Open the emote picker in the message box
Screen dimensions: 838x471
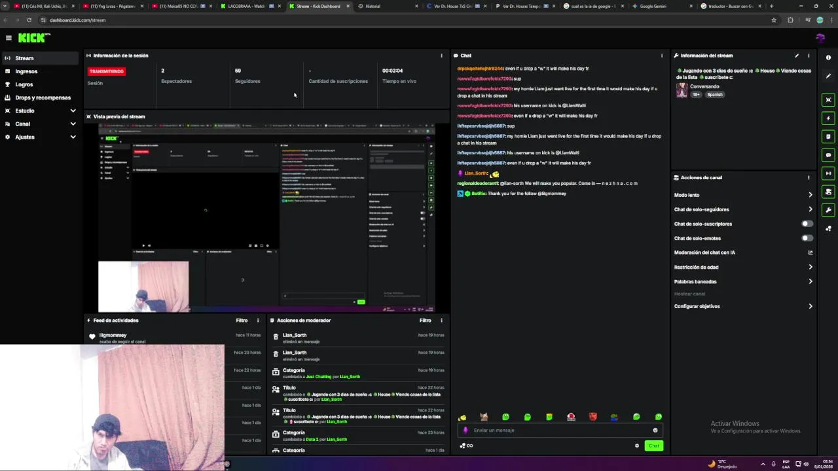click(x=655, y=430)
